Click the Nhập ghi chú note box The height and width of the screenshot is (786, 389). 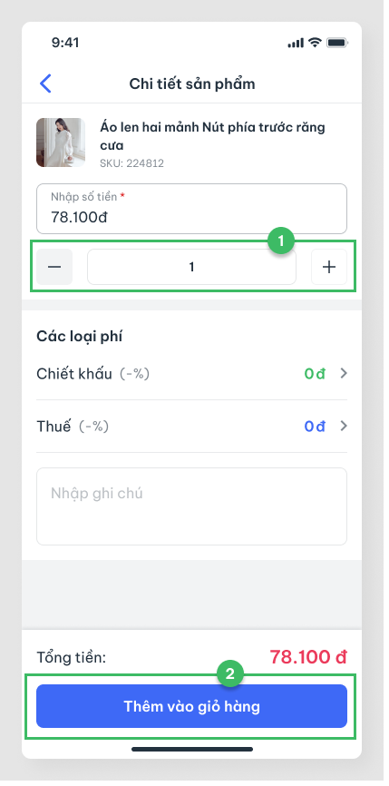tap(191, 506)
